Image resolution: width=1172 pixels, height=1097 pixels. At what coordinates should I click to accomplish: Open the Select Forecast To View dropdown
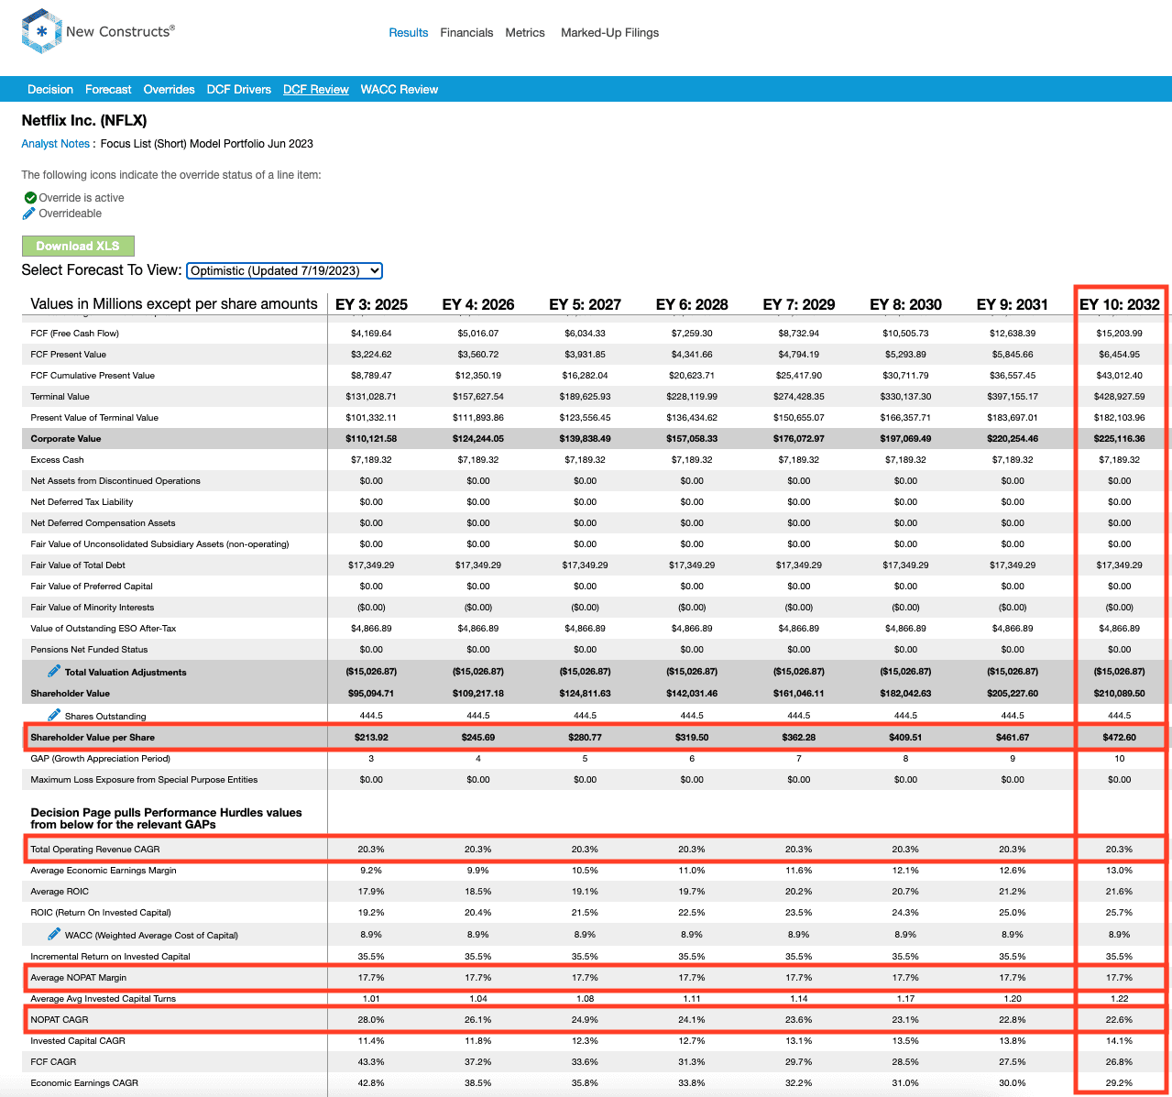[x=284, y=270]
